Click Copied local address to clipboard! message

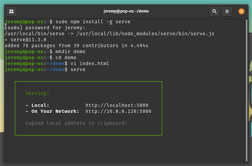coord(76,123)
